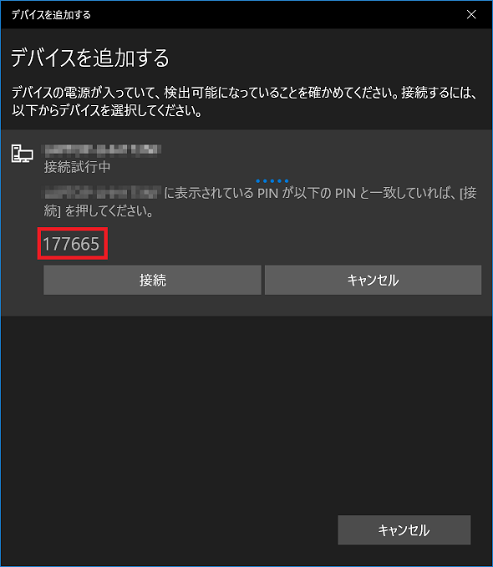Screen dimensions: 493x567
Task: Click the 接続 button to confirm PIN
Action: click(152, 280)
